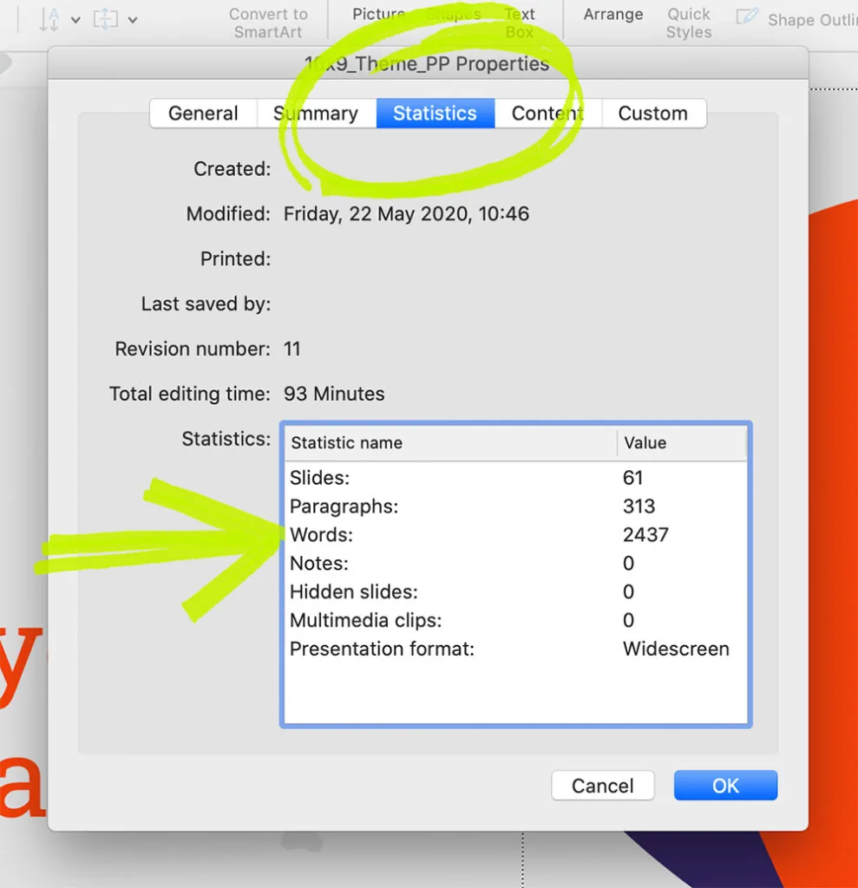This screenshot has width=858, height=888.
Task: Click the revision number value 11
Action: (x=291, y=349)
